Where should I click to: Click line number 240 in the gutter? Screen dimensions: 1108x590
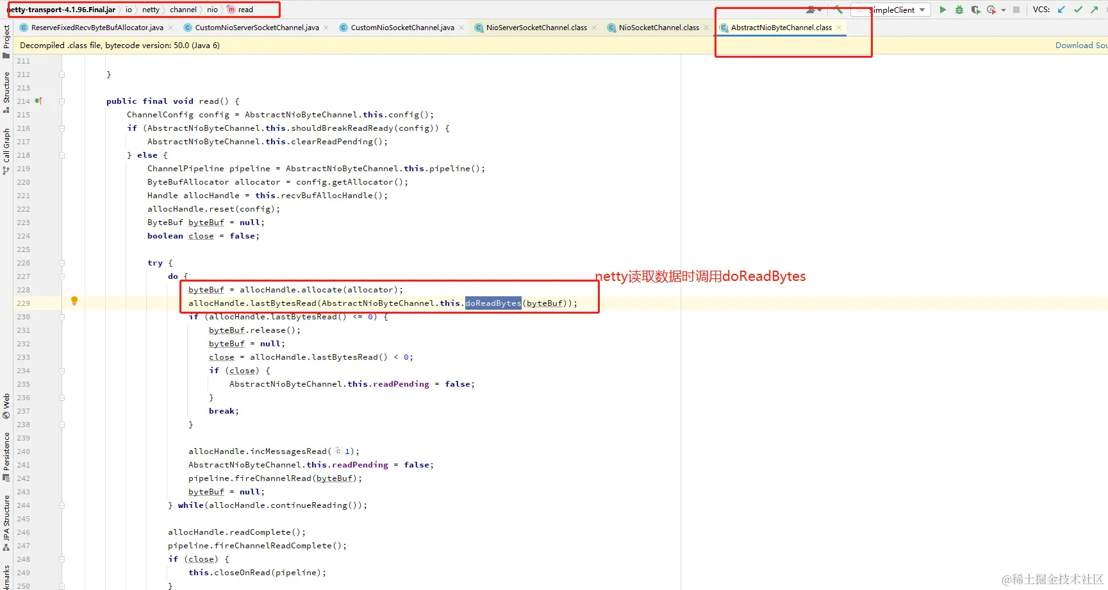point(24,451)
